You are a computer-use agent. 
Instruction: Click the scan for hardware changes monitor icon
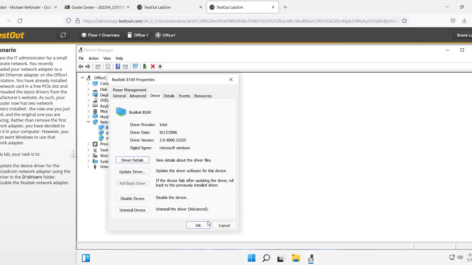(x=135, y=67)
